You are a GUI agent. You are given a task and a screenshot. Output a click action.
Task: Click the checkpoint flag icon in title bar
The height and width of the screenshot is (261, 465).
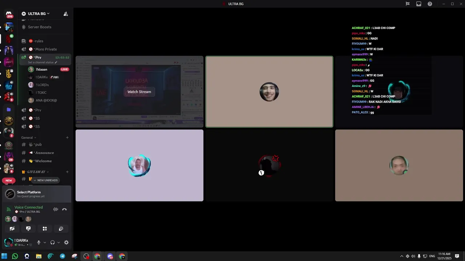tap(408, 4)
